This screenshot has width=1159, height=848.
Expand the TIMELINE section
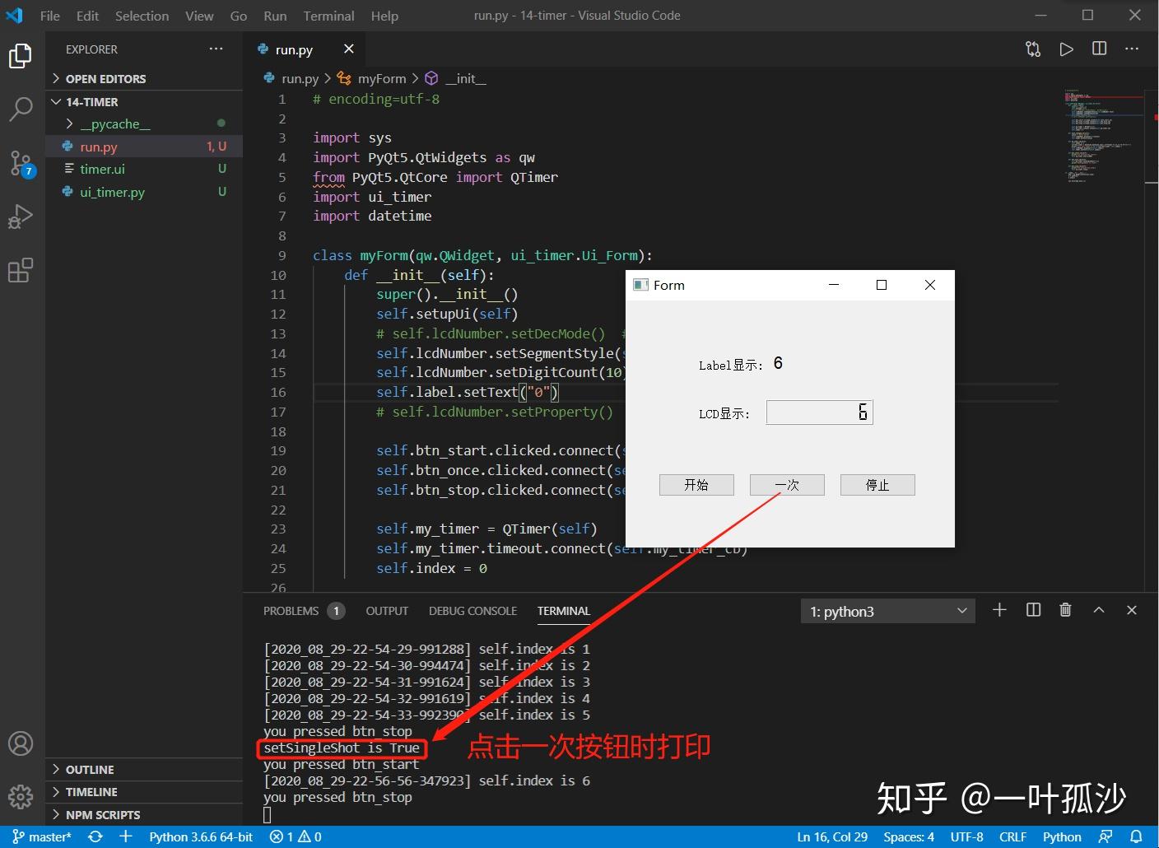[x=144, y=791]
